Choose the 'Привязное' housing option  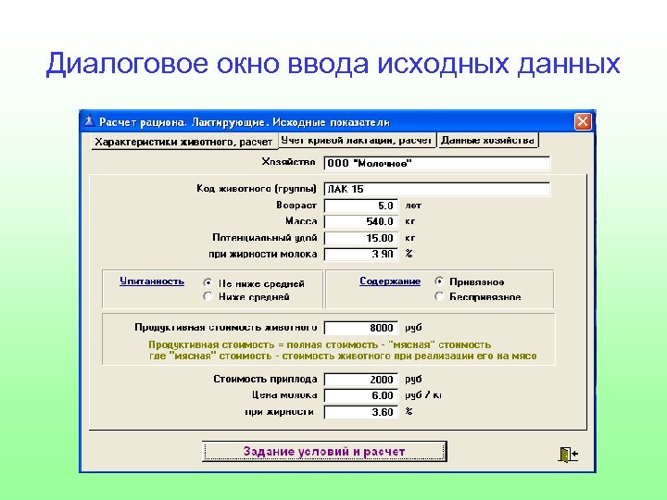pyautogui.click(x=439, y=281)
